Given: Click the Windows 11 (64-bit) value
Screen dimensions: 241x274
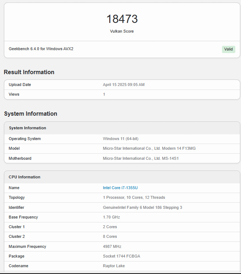Looking at the screenshot, I should point(121,139).
